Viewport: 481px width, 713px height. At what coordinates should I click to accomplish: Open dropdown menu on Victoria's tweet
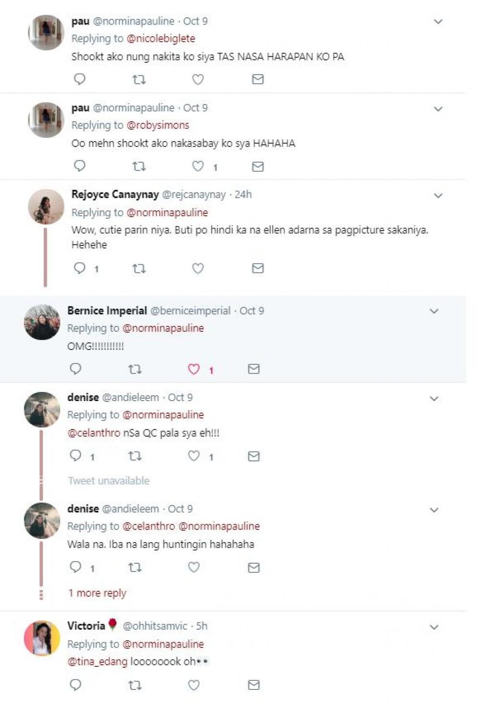click(x=434, y=627)
